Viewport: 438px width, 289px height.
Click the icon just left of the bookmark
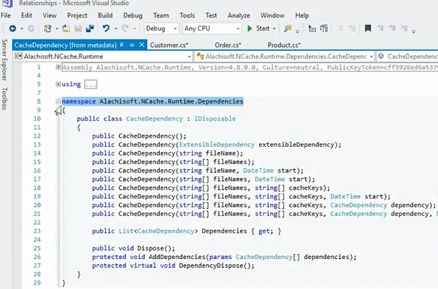coord(352,28)
